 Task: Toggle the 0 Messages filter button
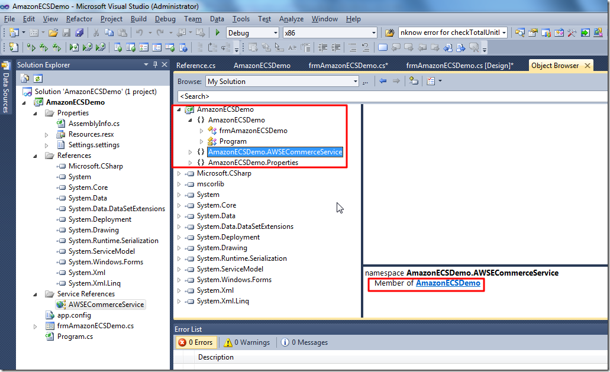pos(305,342)
